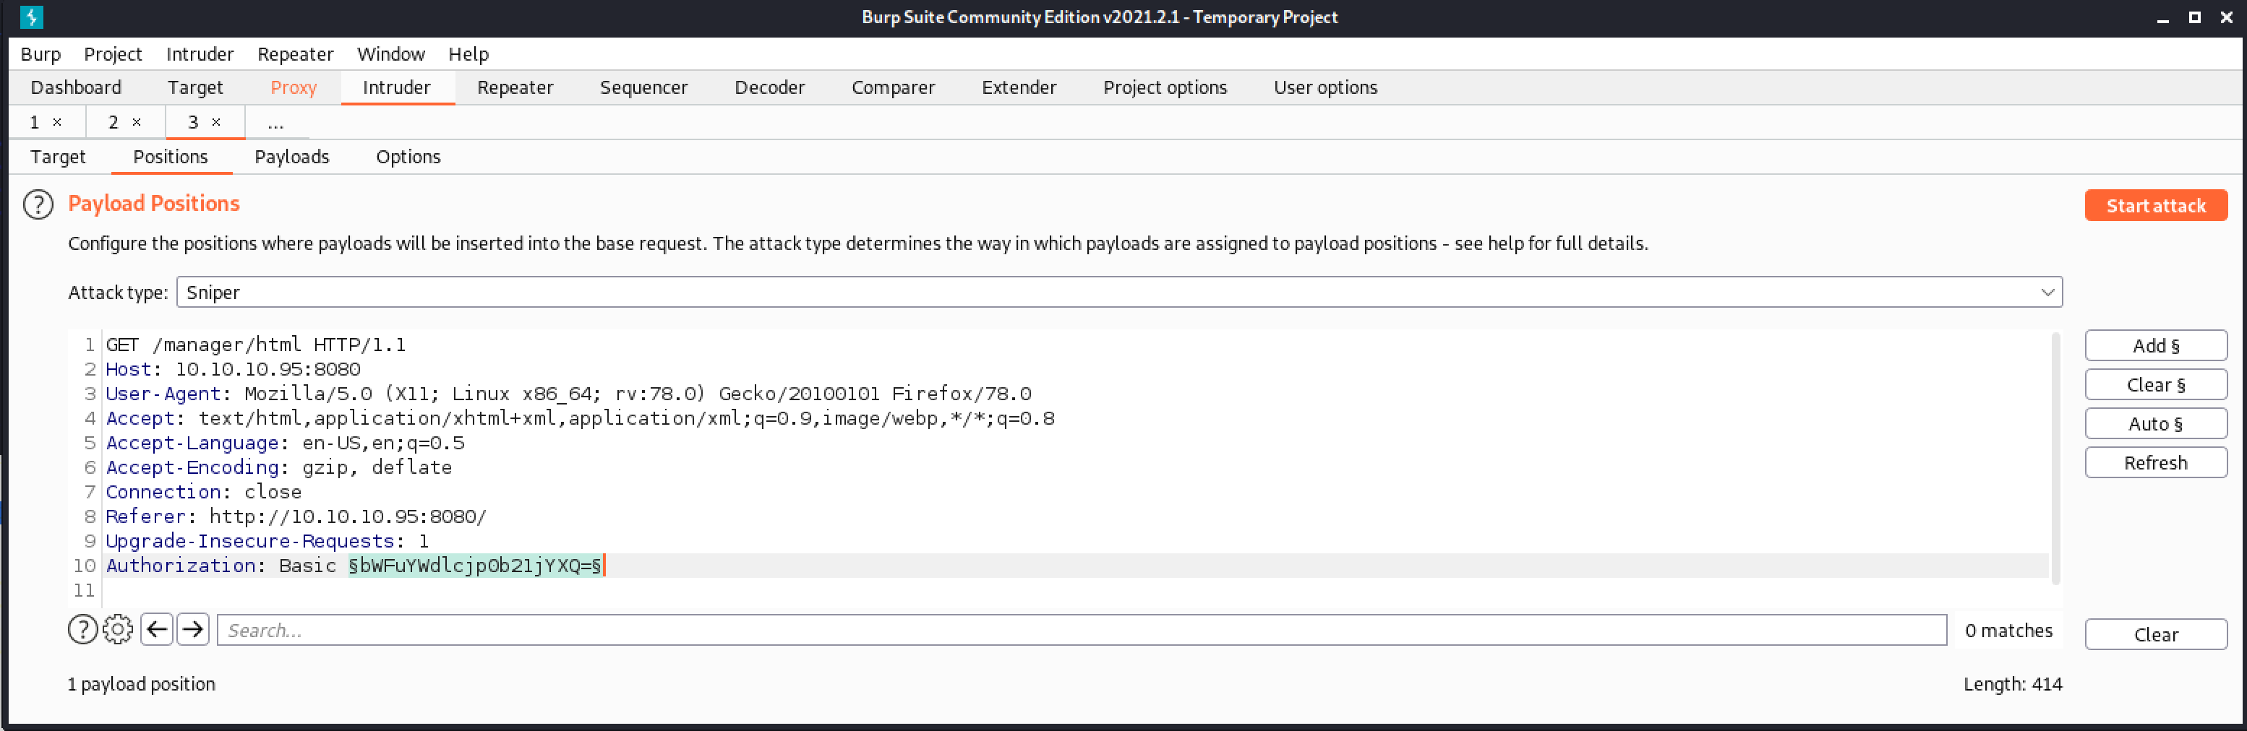The width and height of the screenshot is (2247, 731).
Task: Open the Window menu
Action: click(391, 54)
